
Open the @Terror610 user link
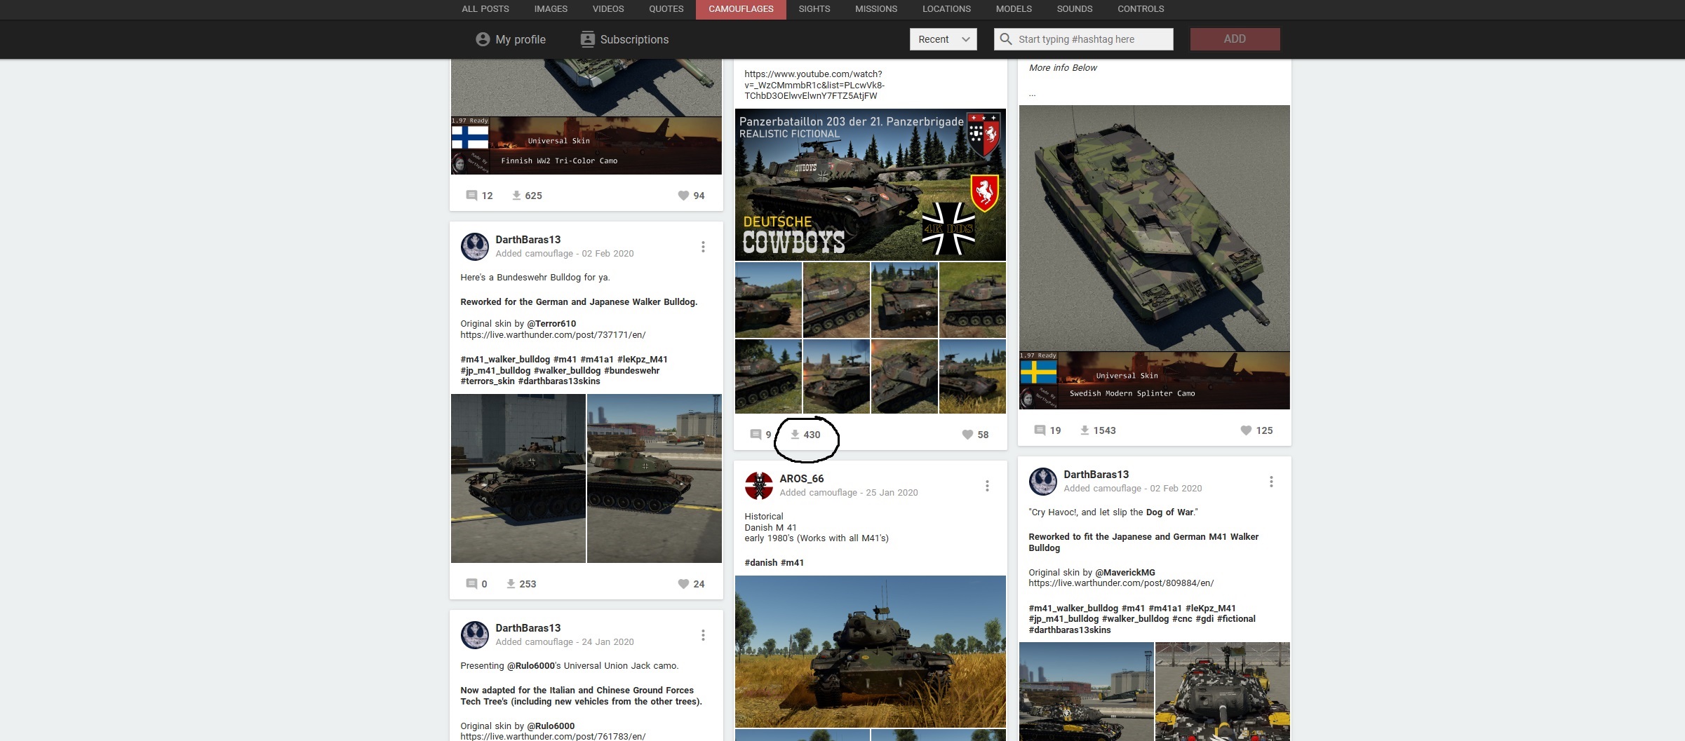pos(551,324)
